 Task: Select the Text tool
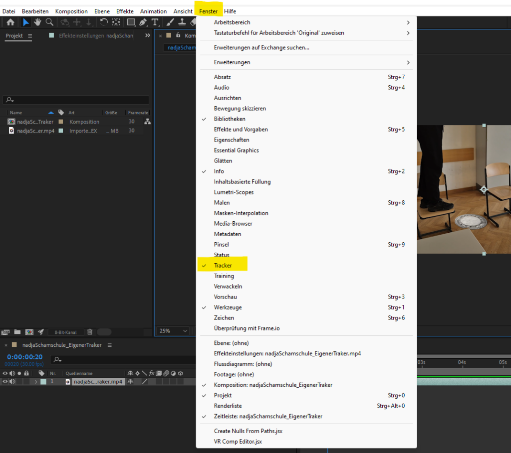[x=155, y=22]
